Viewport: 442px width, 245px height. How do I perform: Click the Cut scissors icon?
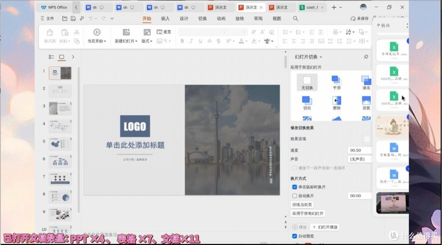click(77, 32)
